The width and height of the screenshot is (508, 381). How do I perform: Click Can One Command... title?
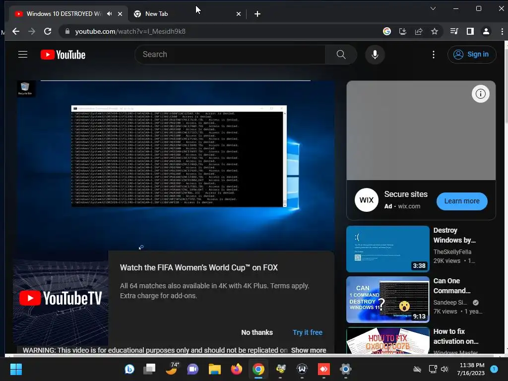[x=451, y=286]
